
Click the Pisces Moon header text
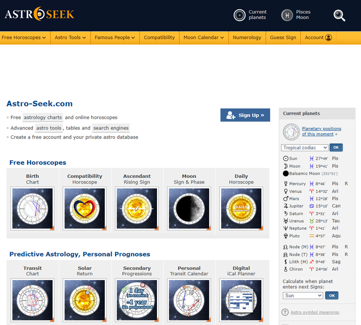point(303,15)
